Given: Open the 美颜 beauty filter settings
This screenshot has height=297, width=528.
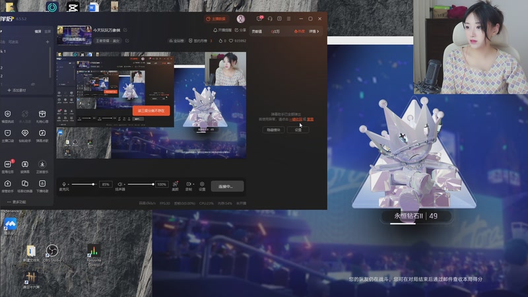Looking at the screenshot, I should (175, 186).
